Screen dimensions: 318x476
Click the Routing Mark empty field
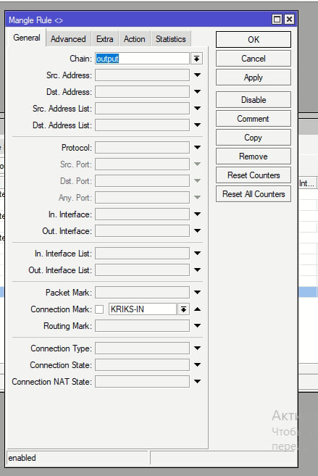[x=142, y=326]
